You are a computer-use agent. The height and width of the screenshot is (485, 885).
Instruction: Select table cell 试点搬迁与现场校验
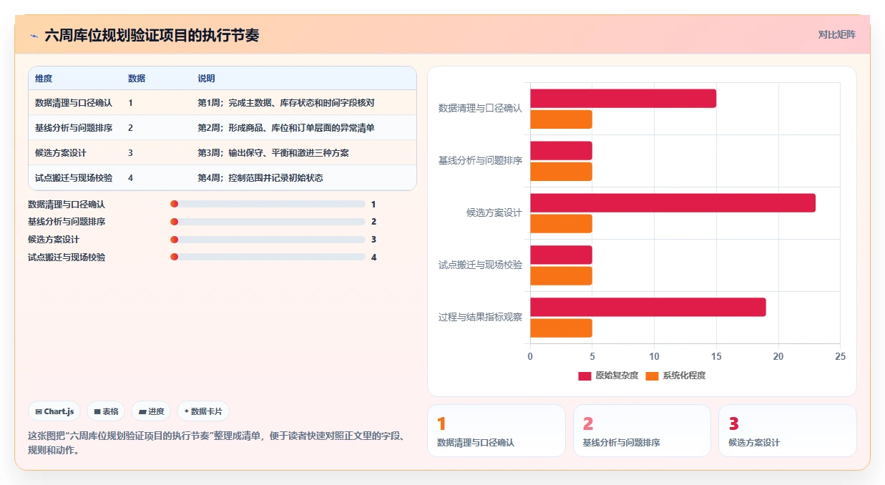pyautogui.click(x=74, y=178)
